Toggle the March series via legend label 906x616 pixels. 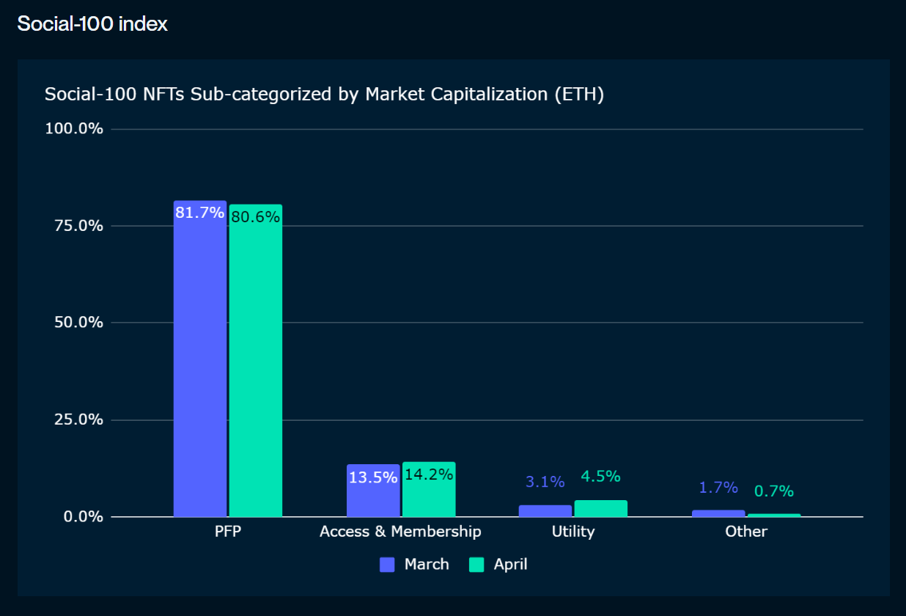[427, 565]
